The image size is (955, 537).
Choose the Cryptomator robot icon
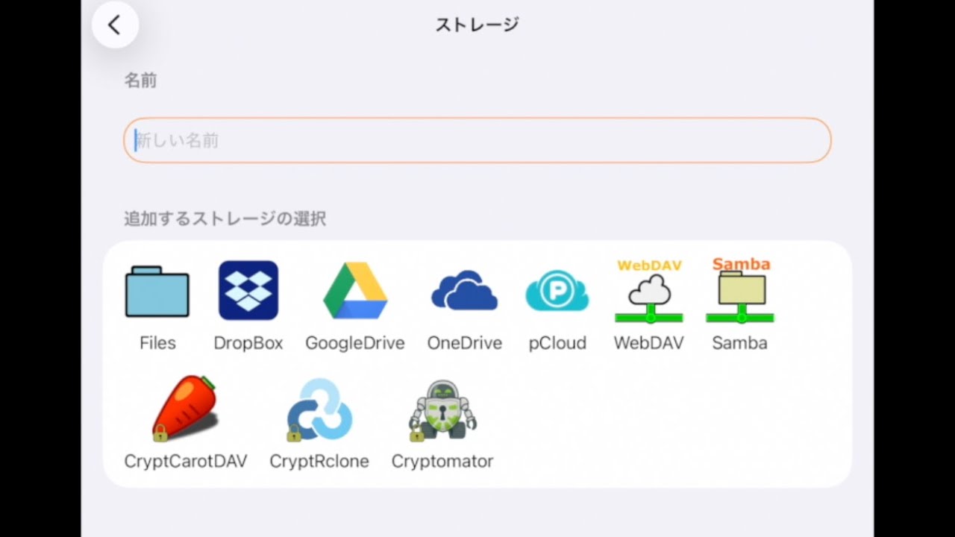click(x=442, y=409)
